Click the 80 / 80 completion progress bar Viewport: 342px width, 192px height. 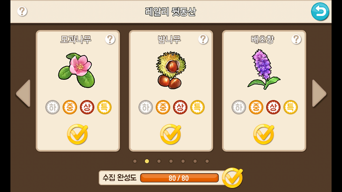[x=179, y=178]
